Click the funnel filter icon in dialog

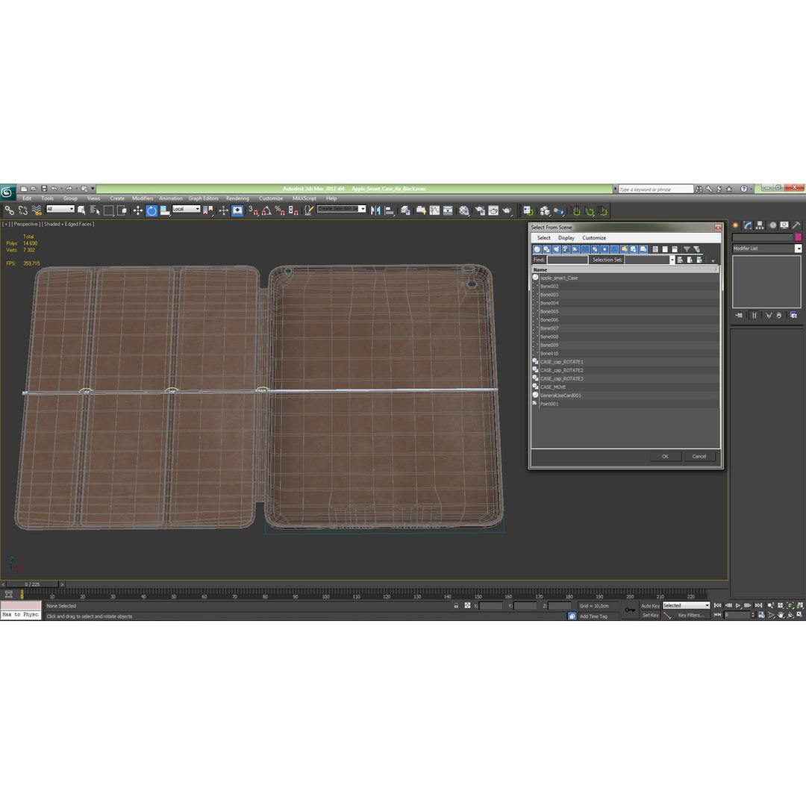tap(687, 249)
